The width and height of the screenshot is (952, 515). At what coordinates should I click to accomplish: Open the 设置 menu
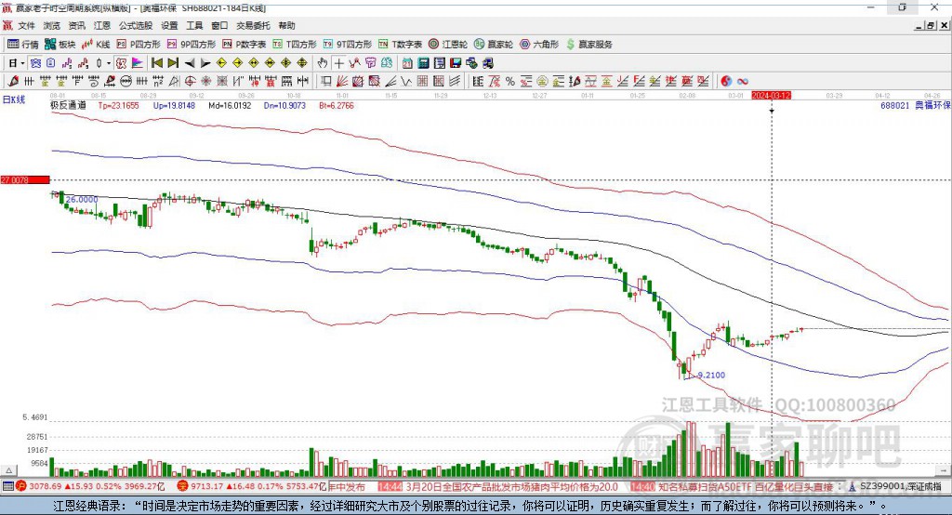[169, 25]
